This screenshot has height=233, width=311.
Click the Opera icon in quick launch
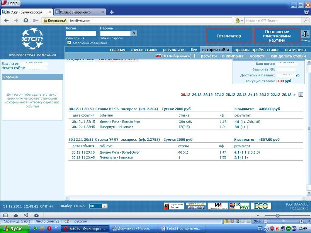[49, 228]
